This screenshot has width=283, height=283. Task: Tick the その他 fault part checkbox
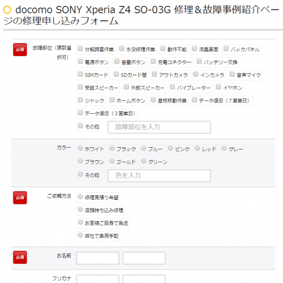tap(80, 126)
